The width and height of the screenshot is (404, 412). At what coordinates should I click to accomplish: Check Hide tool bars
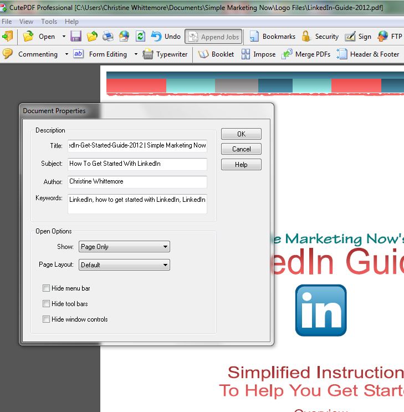pyautogui.click(x=46, y=304)
